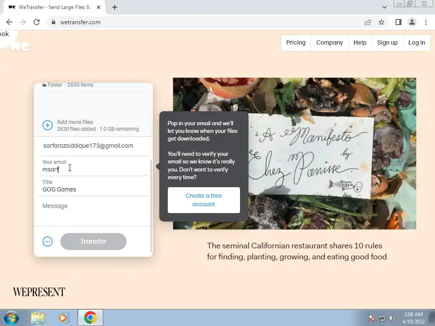
Task: Share this page icon in address bar
Action: 368,22
